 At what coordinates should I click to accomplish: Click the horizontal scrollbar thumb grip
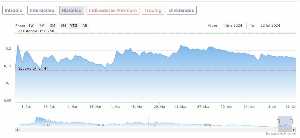(x=285, y=130)
